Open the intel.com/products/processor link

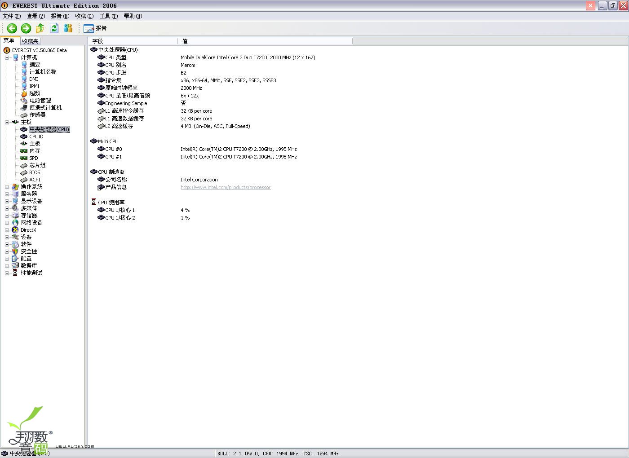tap(226, 187)
